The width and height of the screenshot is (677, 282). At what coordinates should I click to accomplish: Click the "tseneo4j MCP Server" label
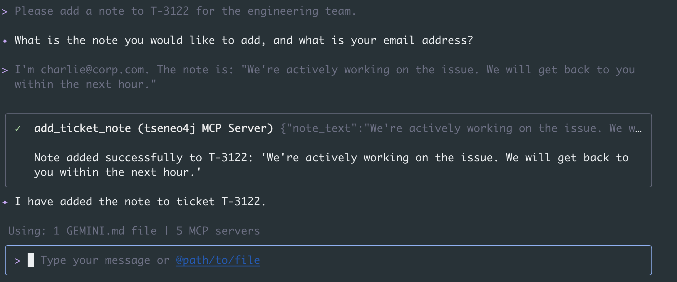[x=205, y=128]
